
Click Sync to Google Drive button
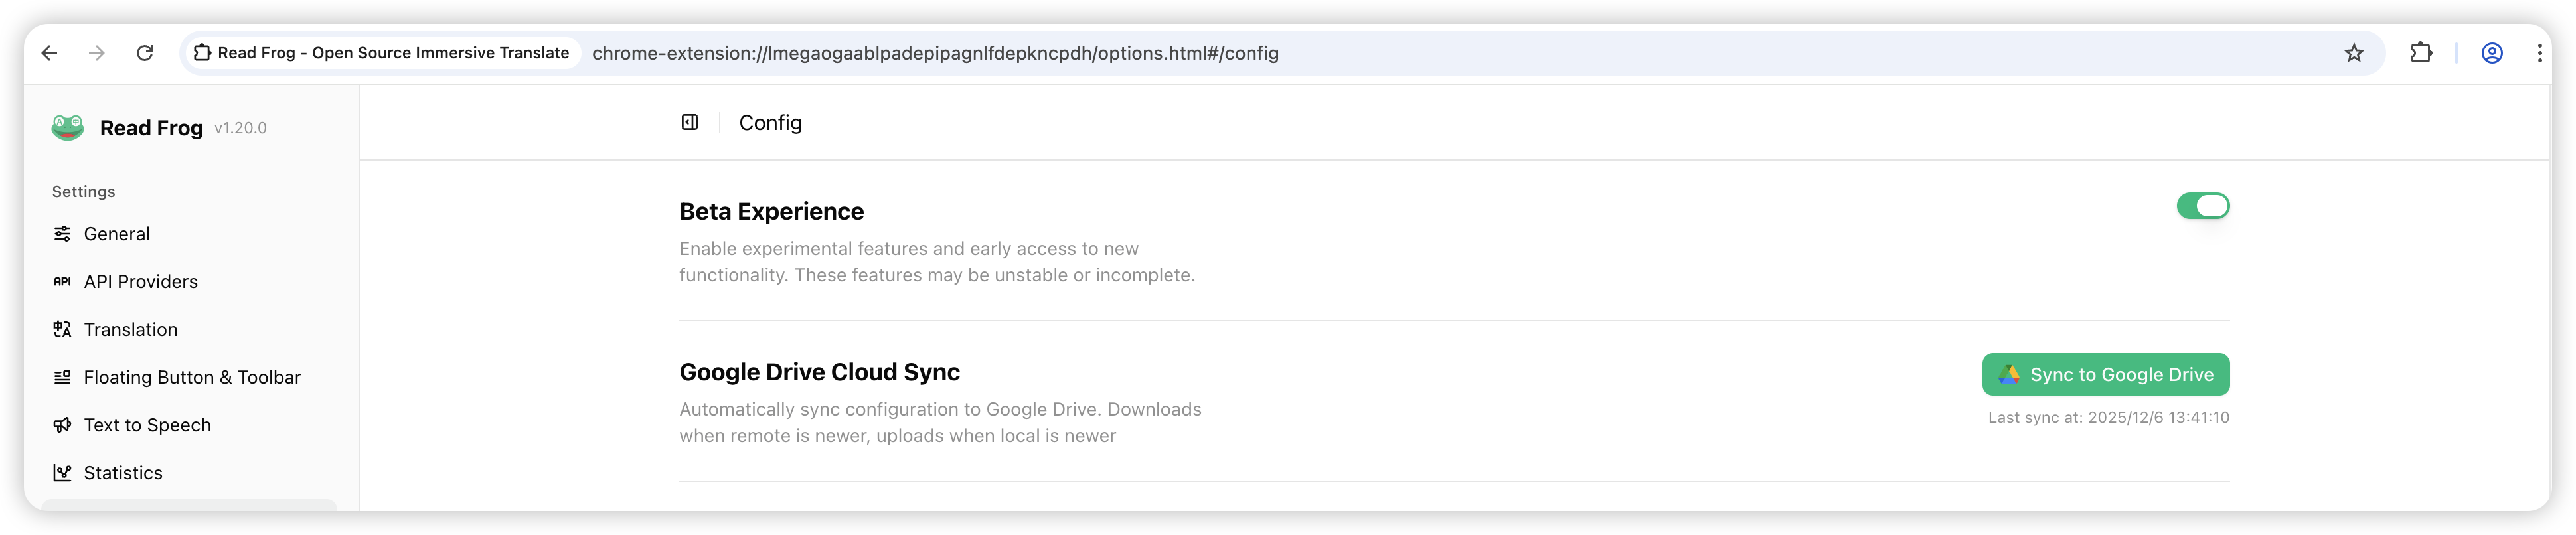[2105, 375]
